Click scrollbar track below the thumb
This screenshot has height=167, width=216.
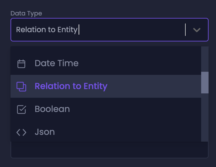pos(205,118)
